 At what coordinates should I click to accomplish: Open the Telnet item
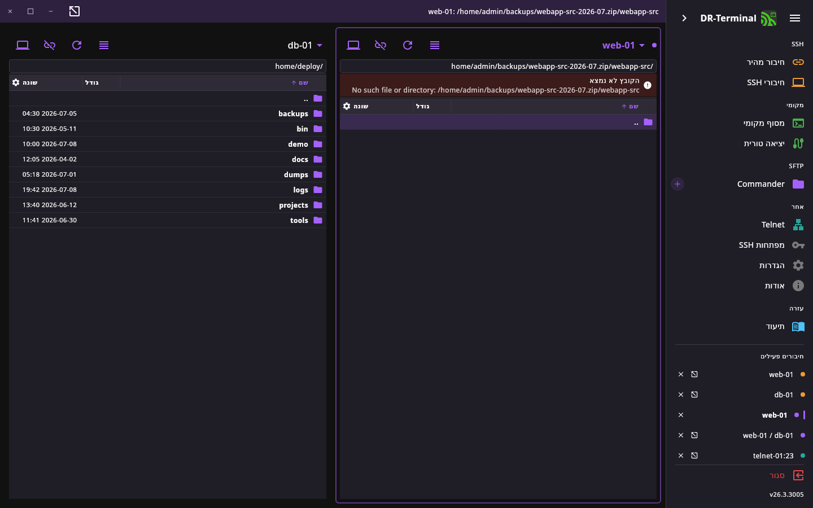[740, 225]
